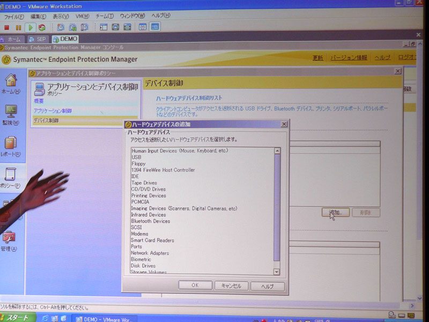The height and width of the screenshot is (322, 429).
Task: Open the ファイル(F) menu
Action: (14, 17)
